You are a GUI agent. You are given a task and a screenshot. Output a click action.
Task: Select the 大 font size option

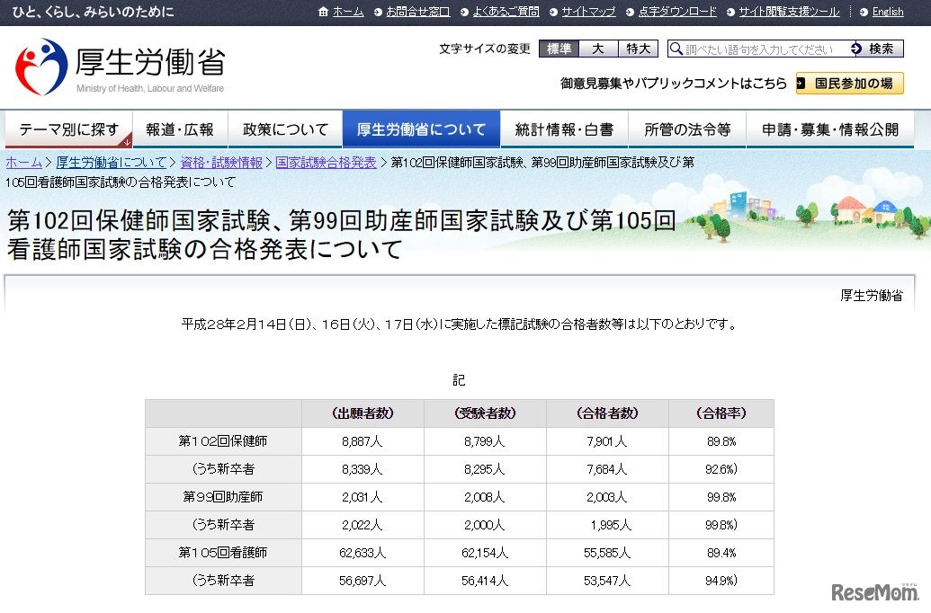coord(597,49)
